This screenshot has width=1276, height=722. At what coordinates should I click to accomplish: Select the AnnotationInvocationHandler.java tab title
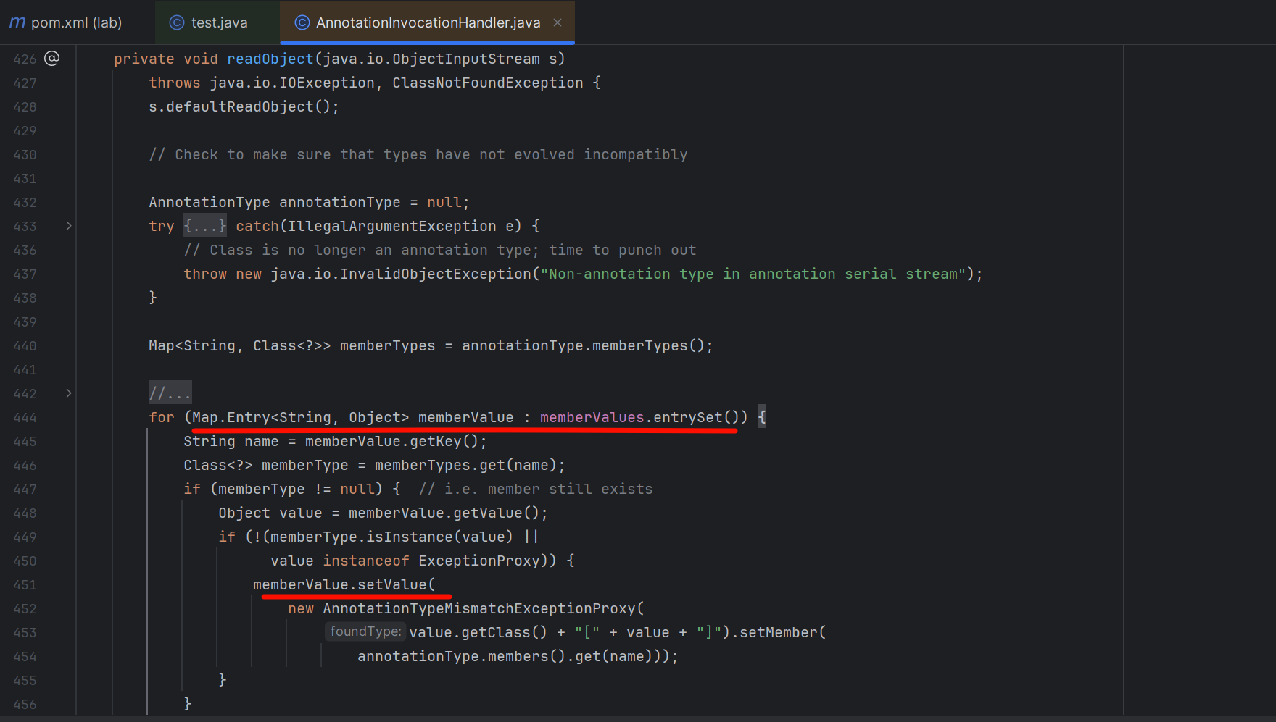coord(428,23)
